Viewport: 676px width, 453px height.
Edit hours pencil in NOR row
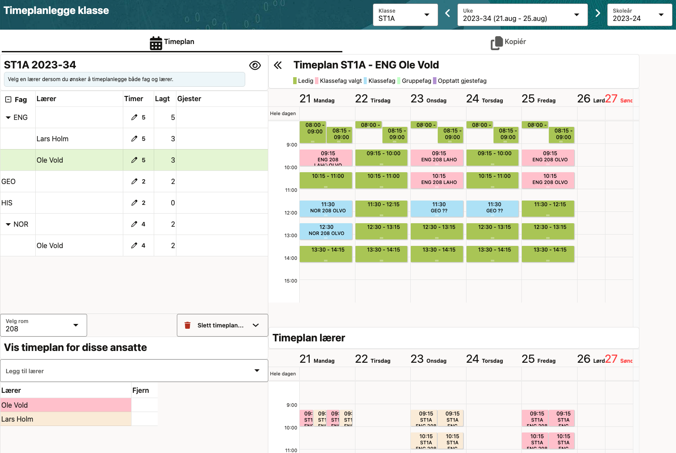click(134, 224)
